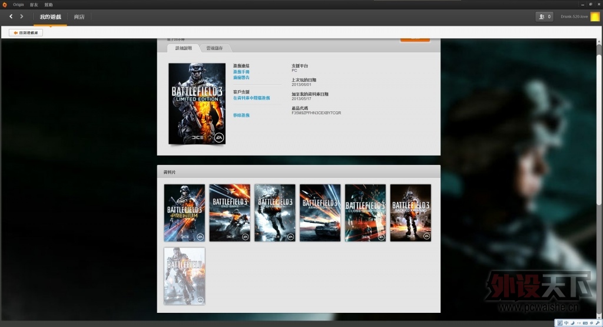Select the Battlefield 3 Close Quarters expansion
603x327 pixels.
coord(365,213)
